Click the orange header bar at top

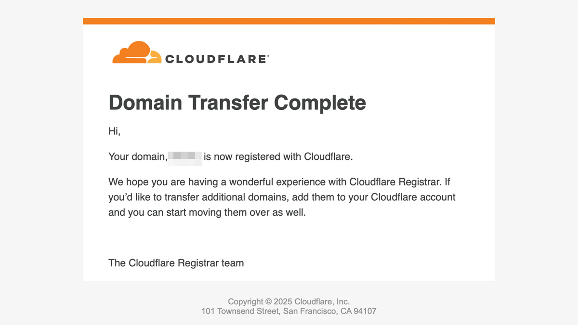[289, 21]
